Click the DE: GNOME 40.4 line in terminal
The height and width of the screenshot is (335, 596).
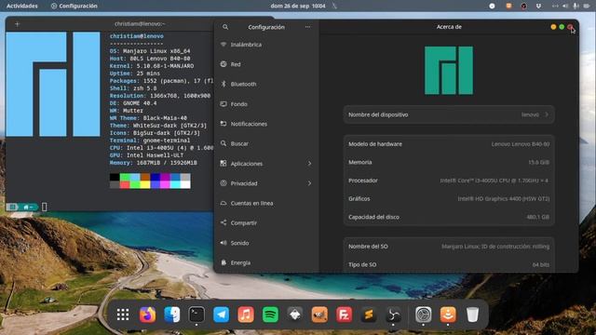point(133,103)
